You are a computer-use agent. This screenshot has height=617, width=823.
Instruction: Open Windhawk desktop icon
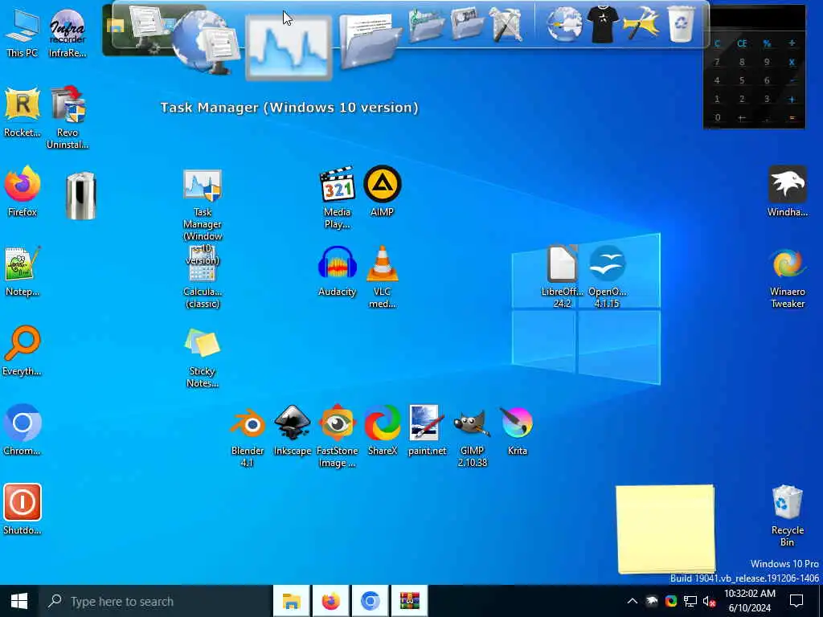tap(788, 191)
